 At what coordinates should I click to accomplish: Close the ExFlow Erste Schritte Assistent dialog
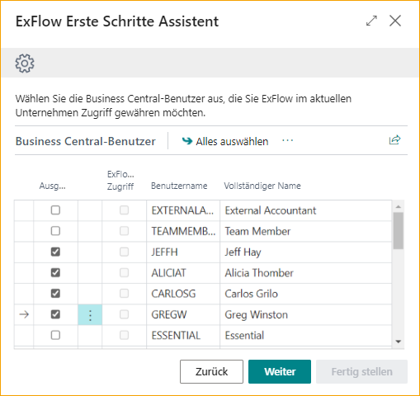(395, 21)
